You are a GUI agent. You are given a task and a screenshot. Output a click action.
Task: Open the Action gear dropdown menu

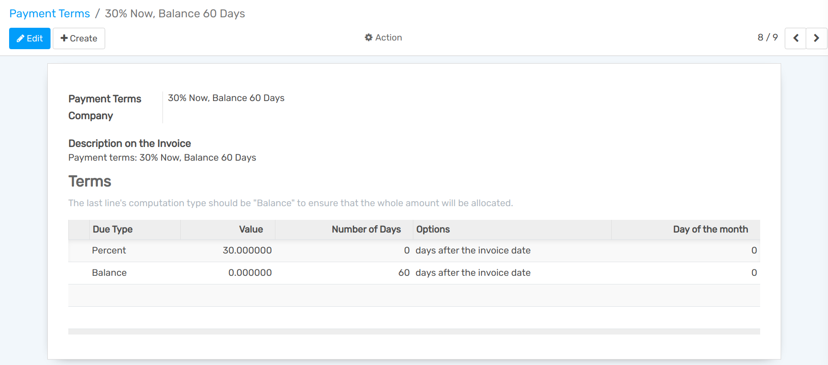(x=383, y=38)
